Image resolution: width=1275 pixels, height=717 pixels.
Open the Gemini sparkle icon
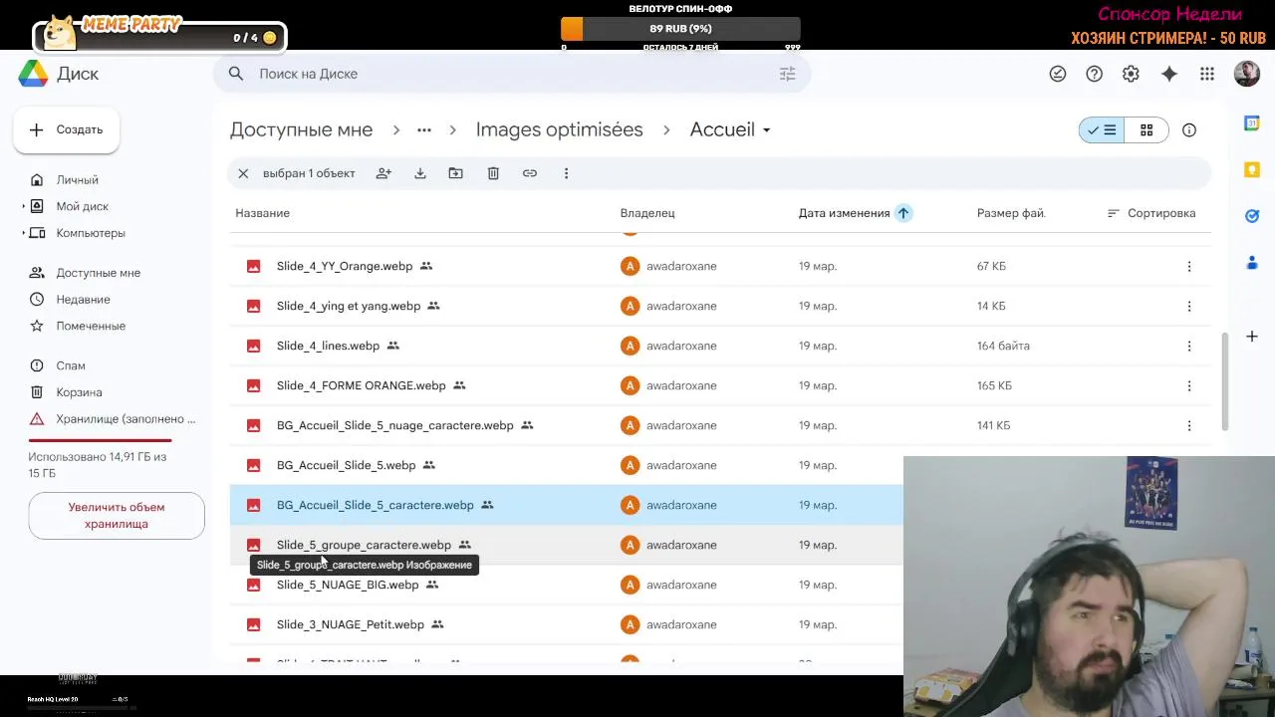tap(1169, 74)
